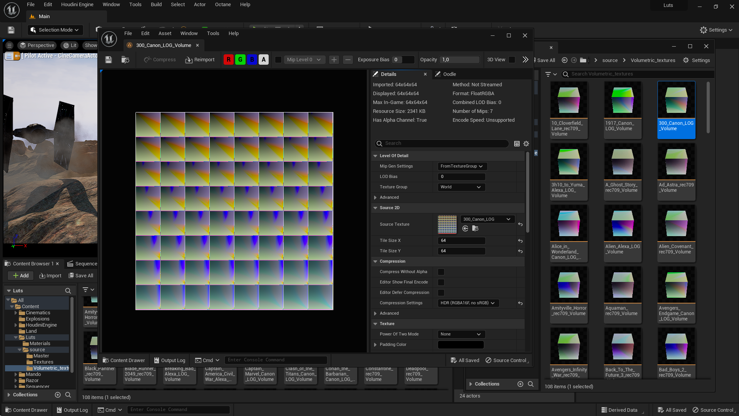Select the Aquaman_rec709_Volume thumbnail
The image size is (739, 416).
pyautogui.click(x=622, y=295)
